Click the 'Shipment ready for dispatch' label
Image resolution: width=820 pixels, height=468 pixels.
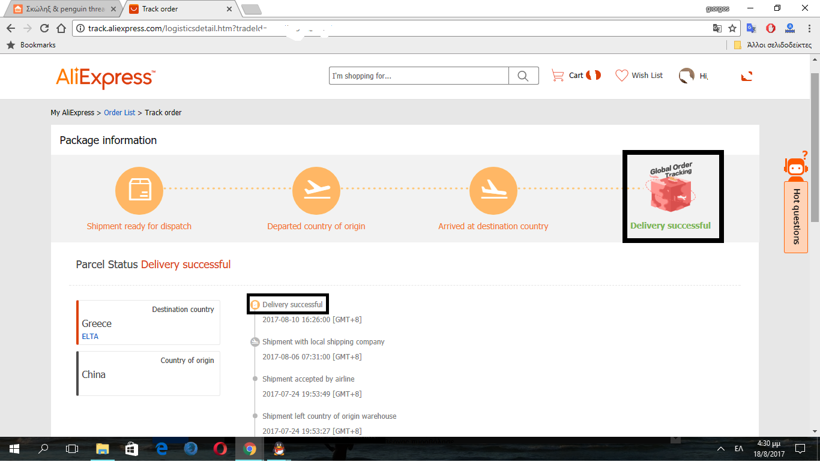click(x=139, y=226)
